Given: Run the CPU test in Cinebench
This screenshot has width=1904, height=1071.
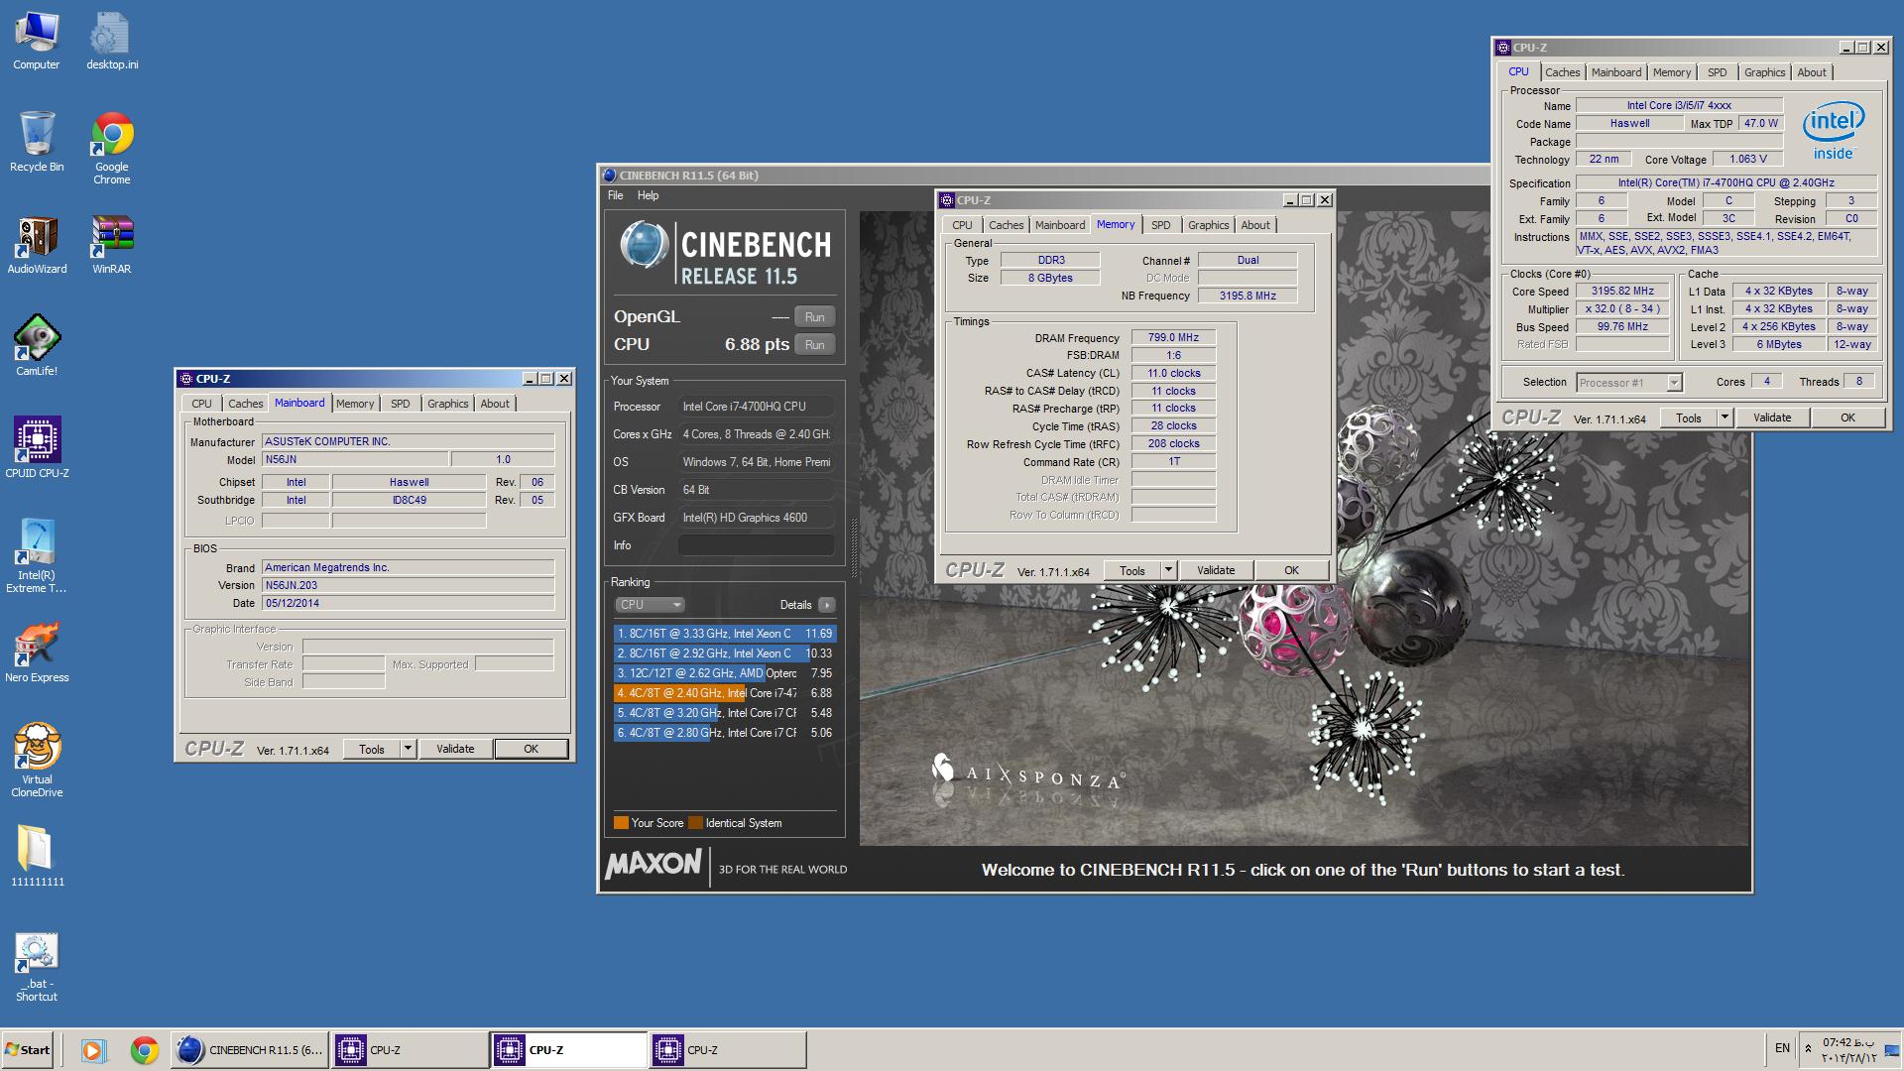Looking at the screenshot, I should [814, 345].
